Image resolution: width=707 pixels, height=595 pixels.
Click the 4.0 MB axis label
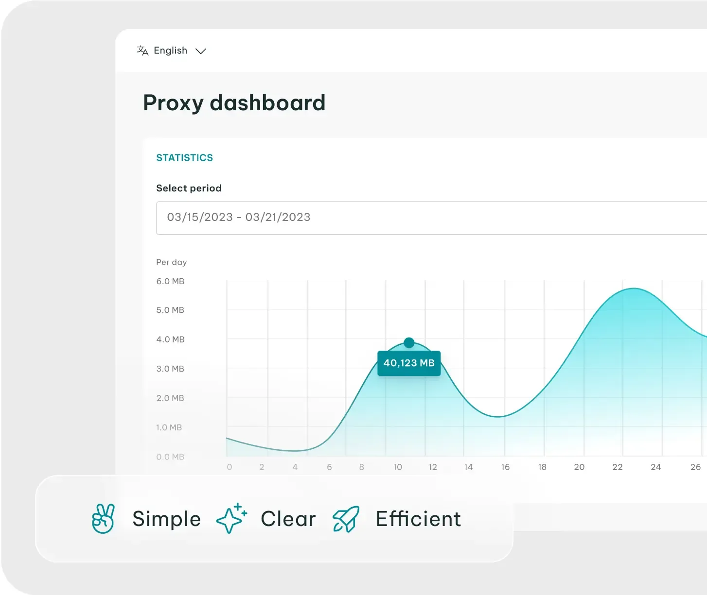170,340
